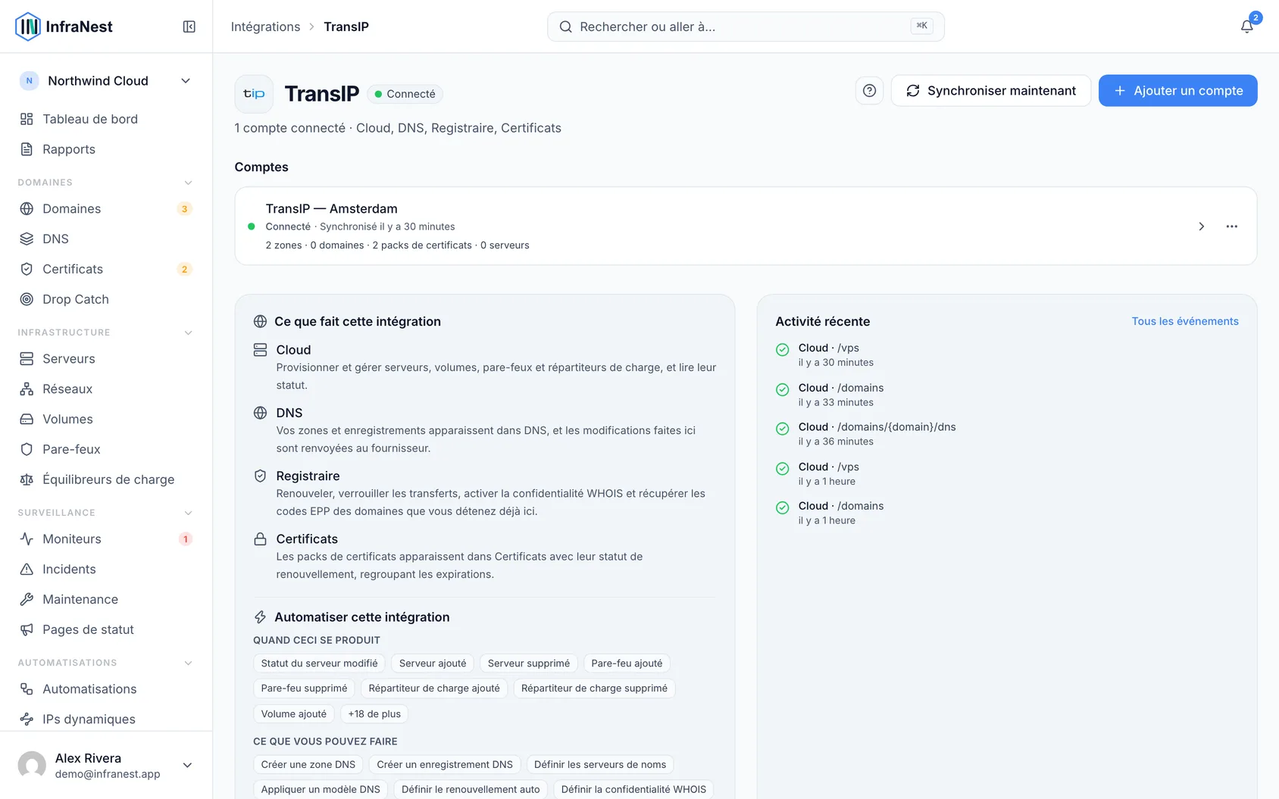Click the IPs dynamiques icon
The width and height of the screenshot is (1279, 799).
(x=27, y=719)
